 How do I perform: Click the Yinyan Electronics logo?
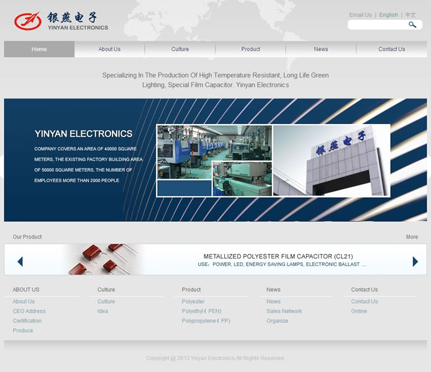pyautogui.click(x=61, y=21)
